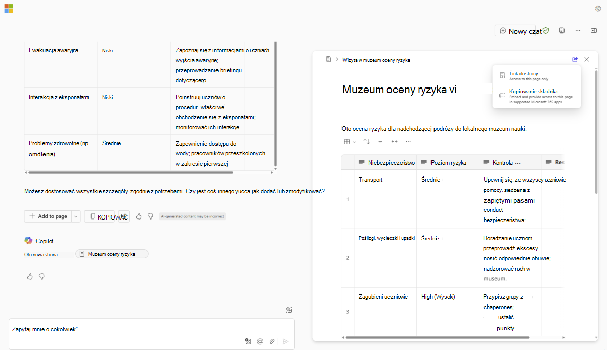Give a thumbs up to Copilot's response

tap(138, 216)
